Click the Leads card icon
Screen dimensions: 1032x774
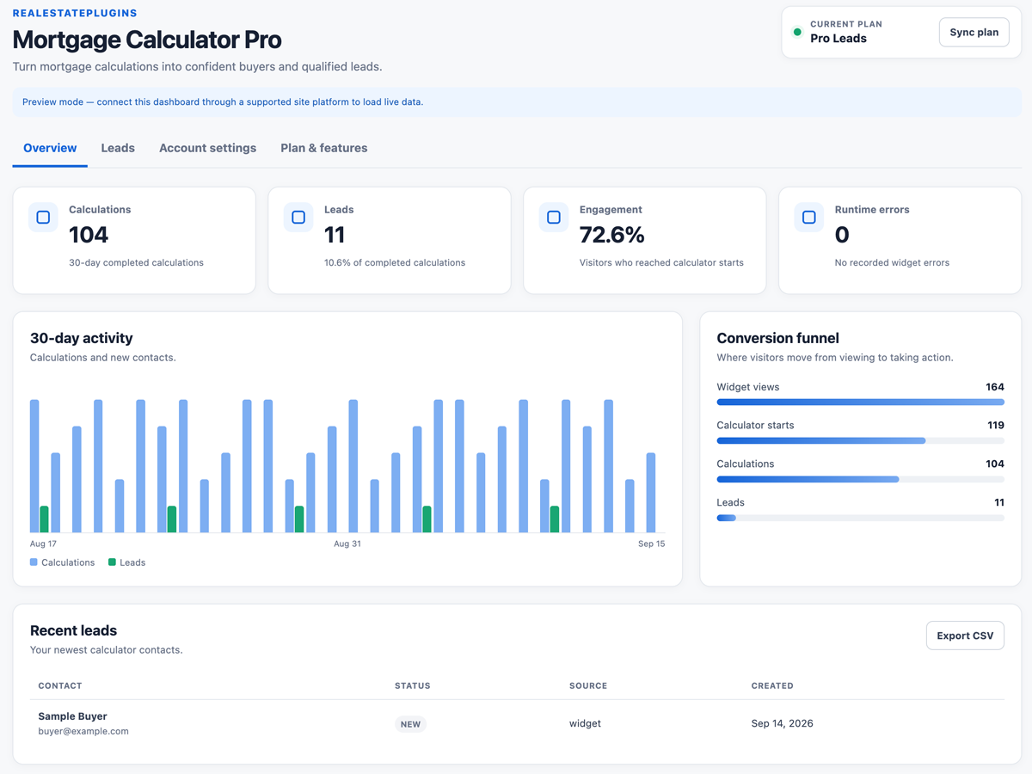[298, 218]
